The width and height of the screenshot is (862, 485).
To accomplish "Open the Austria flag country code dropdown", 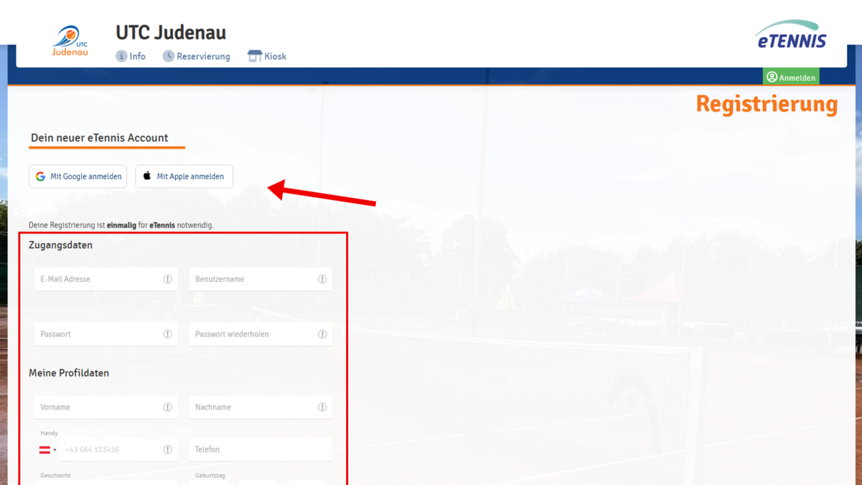I will pyautogui.click(x=48, y=450).
